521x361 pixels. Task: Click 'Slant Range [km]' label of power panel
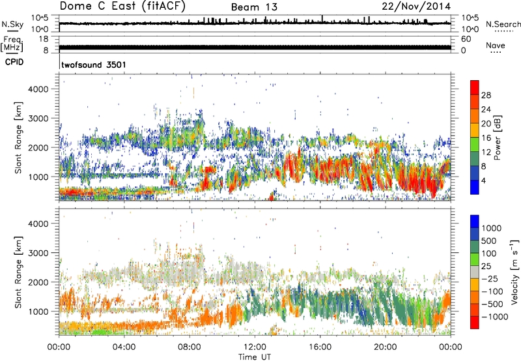point(18,137)
